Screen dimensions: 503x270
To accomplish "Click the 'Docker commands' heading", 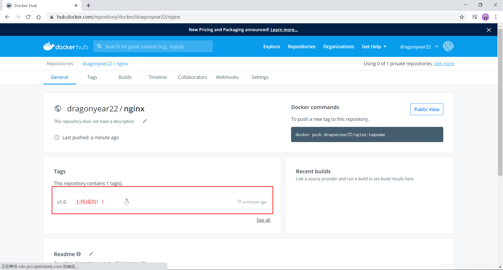I will pos(315,107).
